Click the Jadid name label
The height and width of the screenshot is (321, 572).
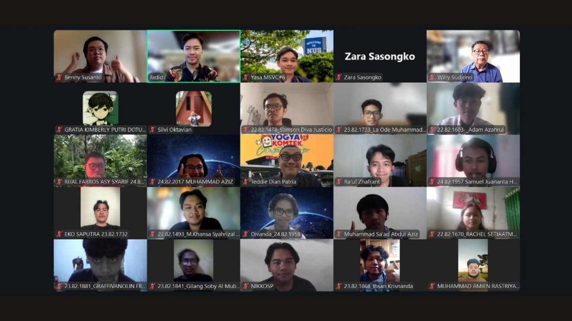(x=156, y=77)
